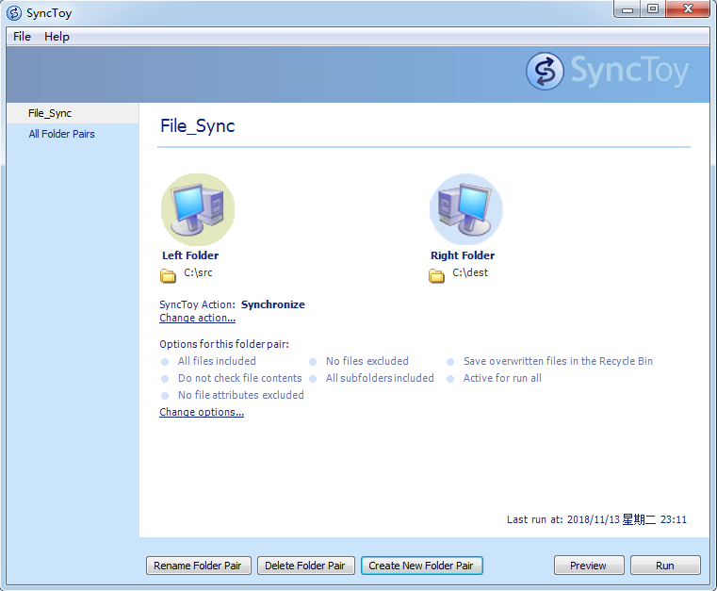Viewport: 717px width, 591px height.
Task: Click 'No file attributes excluded' text
Action: pyautogui.click(x=241, y=395)
